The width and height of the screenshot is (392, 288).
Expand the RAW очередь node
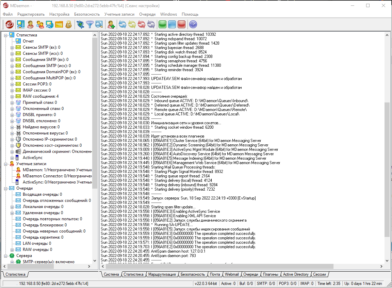click(x=12, y=250)
